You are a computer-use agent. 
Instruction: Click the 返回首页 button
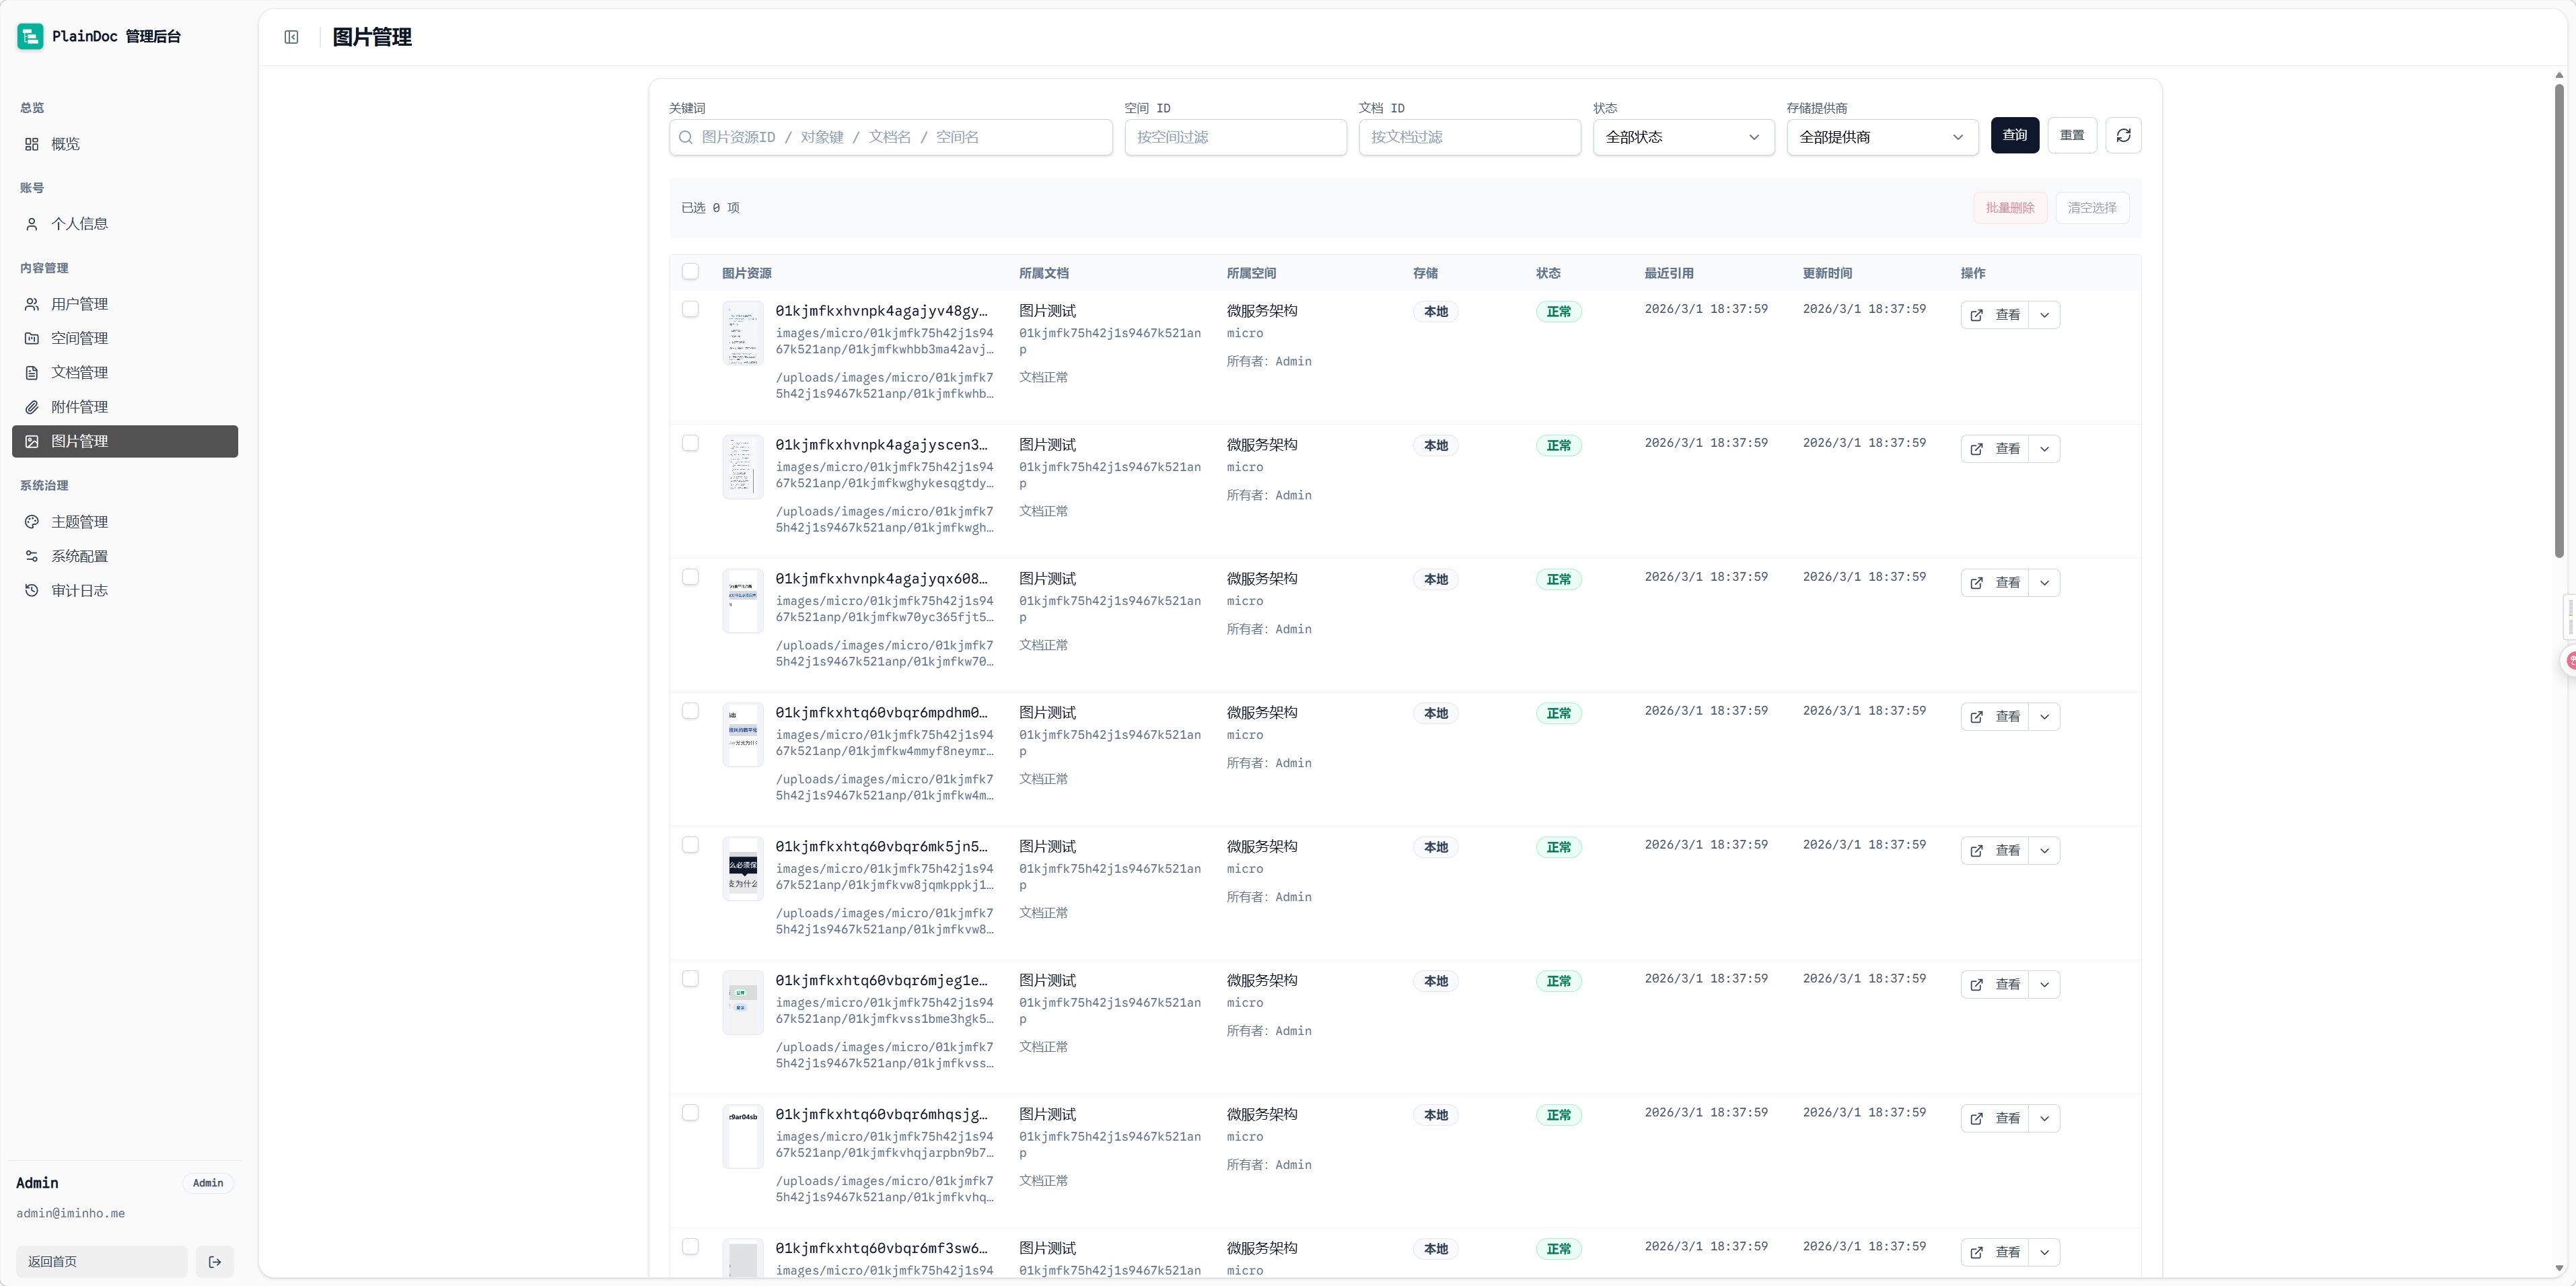coord(101,1262)
